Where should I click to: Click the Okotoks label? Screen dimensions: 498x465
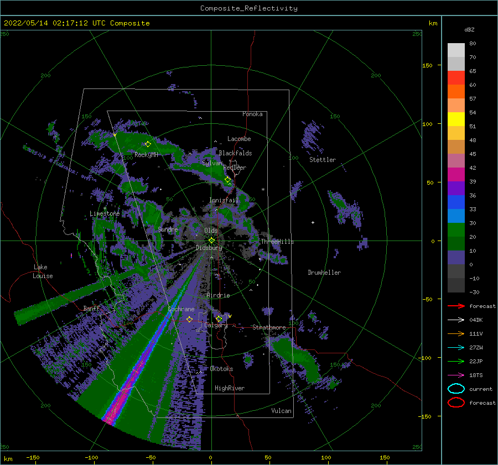tap(221, 368)
